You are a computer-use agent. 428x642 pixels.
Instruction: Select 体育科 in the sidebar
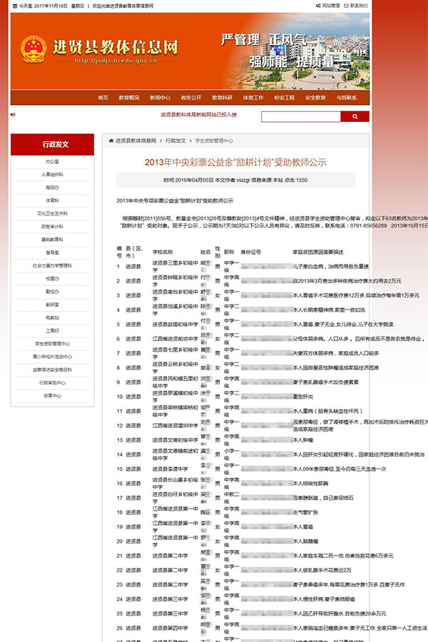click(52, 200)
